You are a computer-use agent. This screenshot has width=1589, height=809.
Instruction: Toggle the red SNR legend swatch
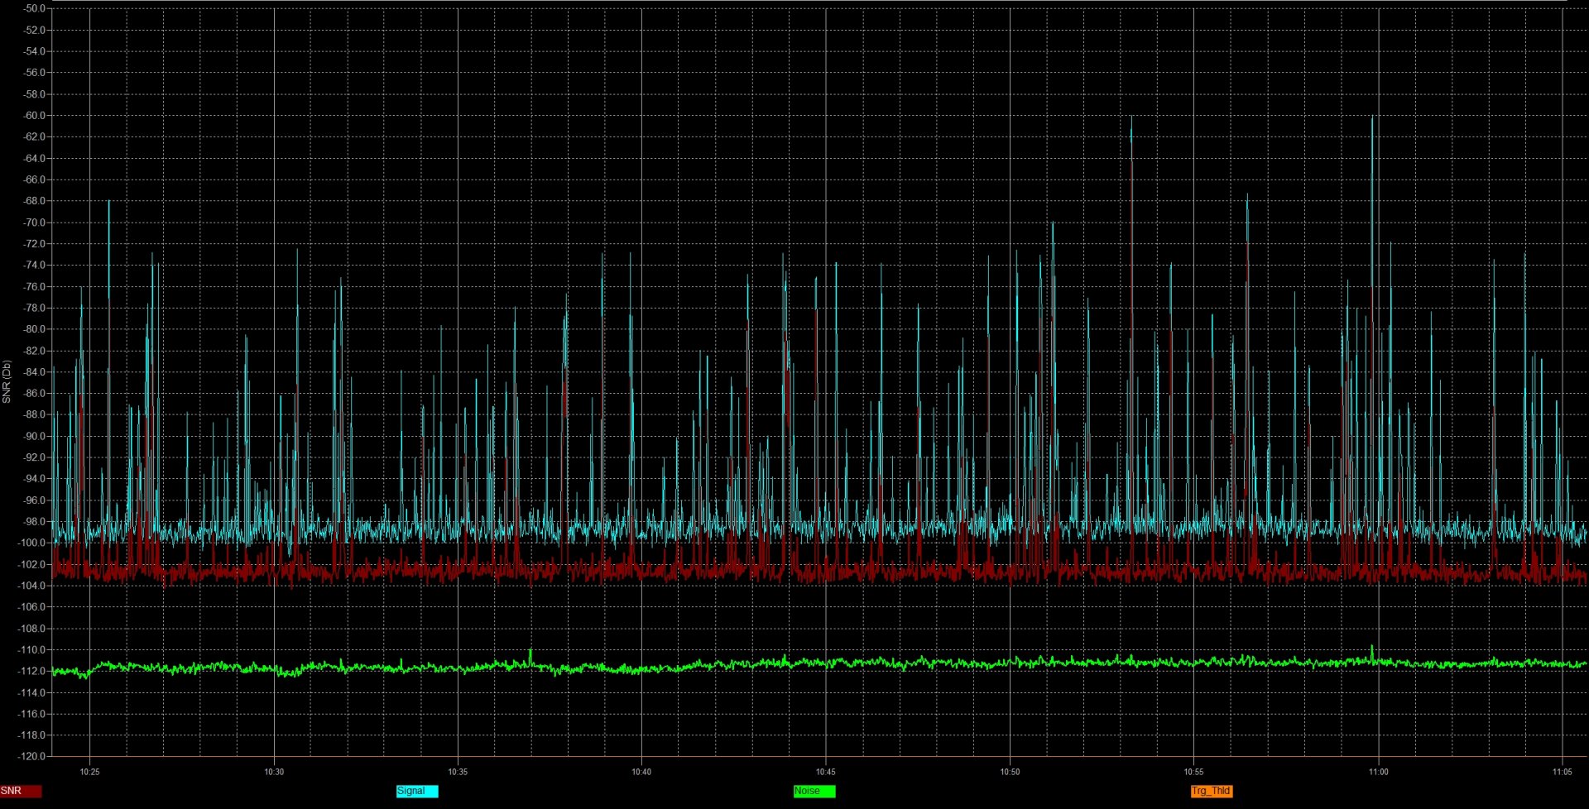coord(20,791)
